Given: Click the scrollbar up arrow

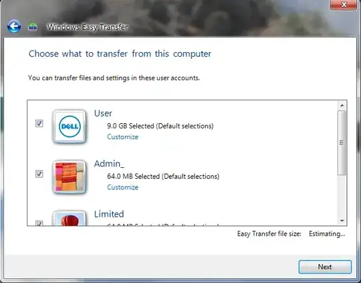Looking at the screenshot, I should (342, 106).
